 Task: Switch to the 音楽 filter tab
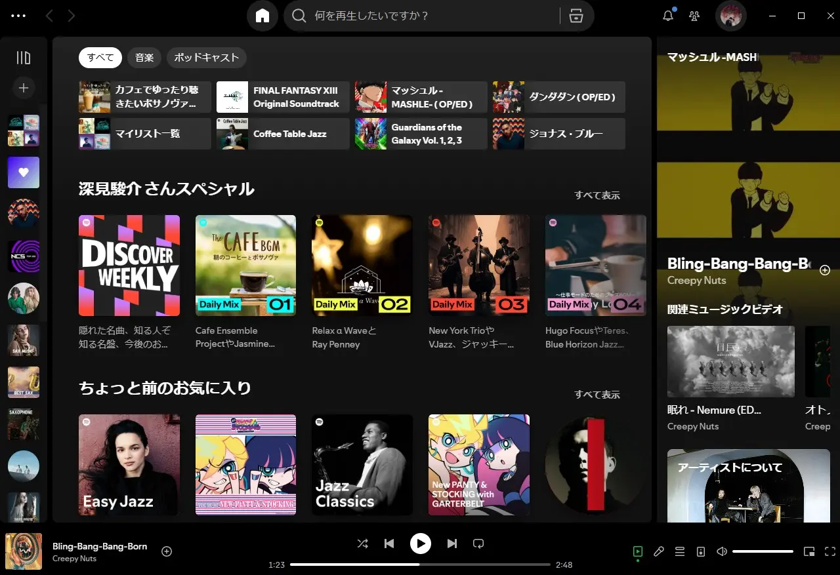[x=144, y=58]
